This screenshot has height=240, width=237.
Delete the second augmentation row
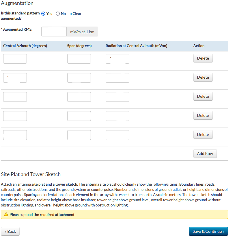pos(203,77)
